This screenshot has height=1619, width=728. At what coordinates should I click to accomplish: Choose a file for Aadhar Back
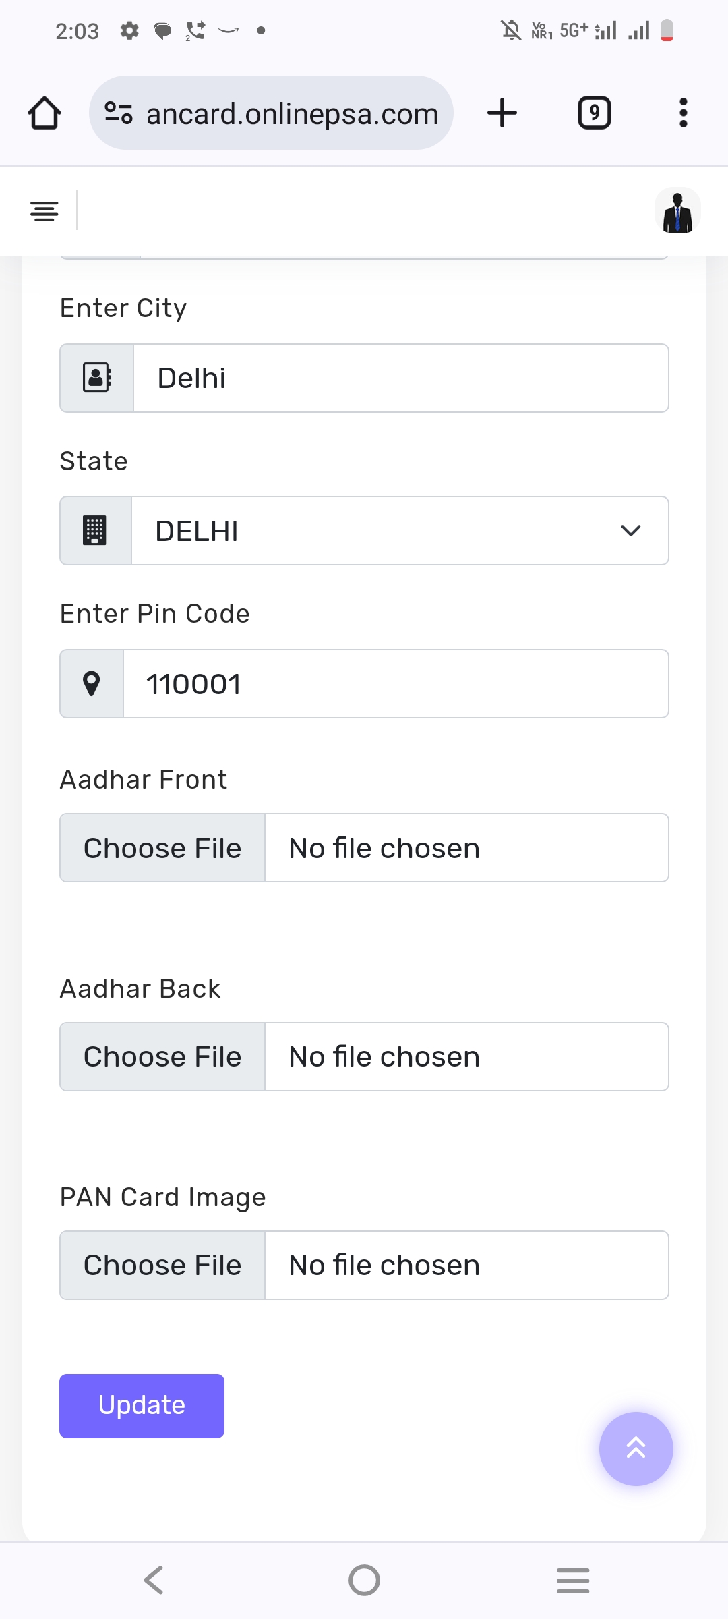tap(162, 1057)
